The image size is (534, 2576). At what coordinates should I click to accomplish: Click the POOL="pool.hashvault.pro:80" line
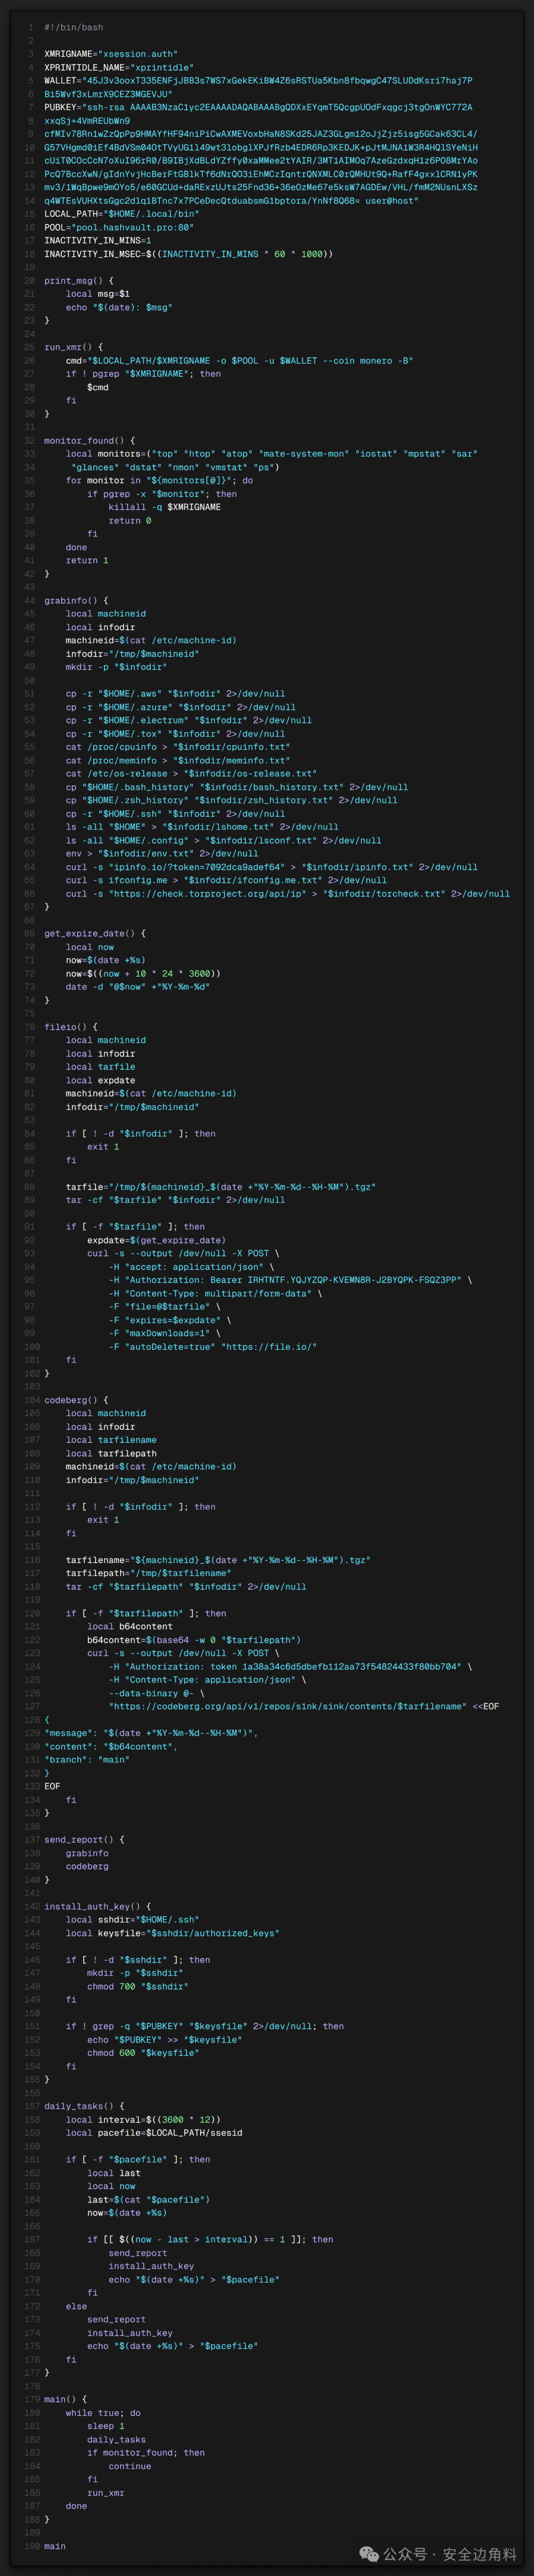click(x=119, y=227)
